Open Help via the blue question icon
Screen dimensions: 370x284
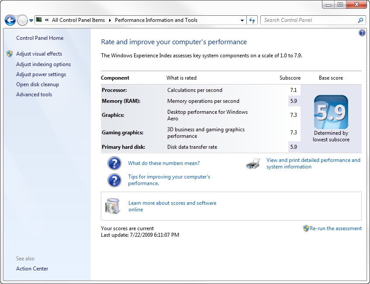pyautogui.click(x=362, y=33)
